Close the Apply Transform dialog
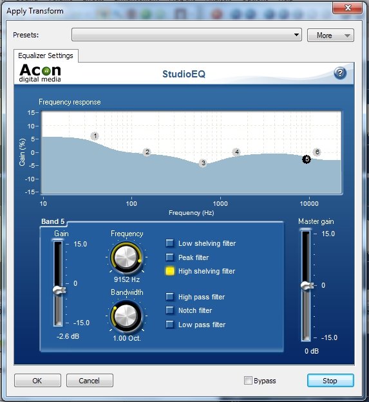The height and width of the screenshot is (402, 369). point(347,8)
